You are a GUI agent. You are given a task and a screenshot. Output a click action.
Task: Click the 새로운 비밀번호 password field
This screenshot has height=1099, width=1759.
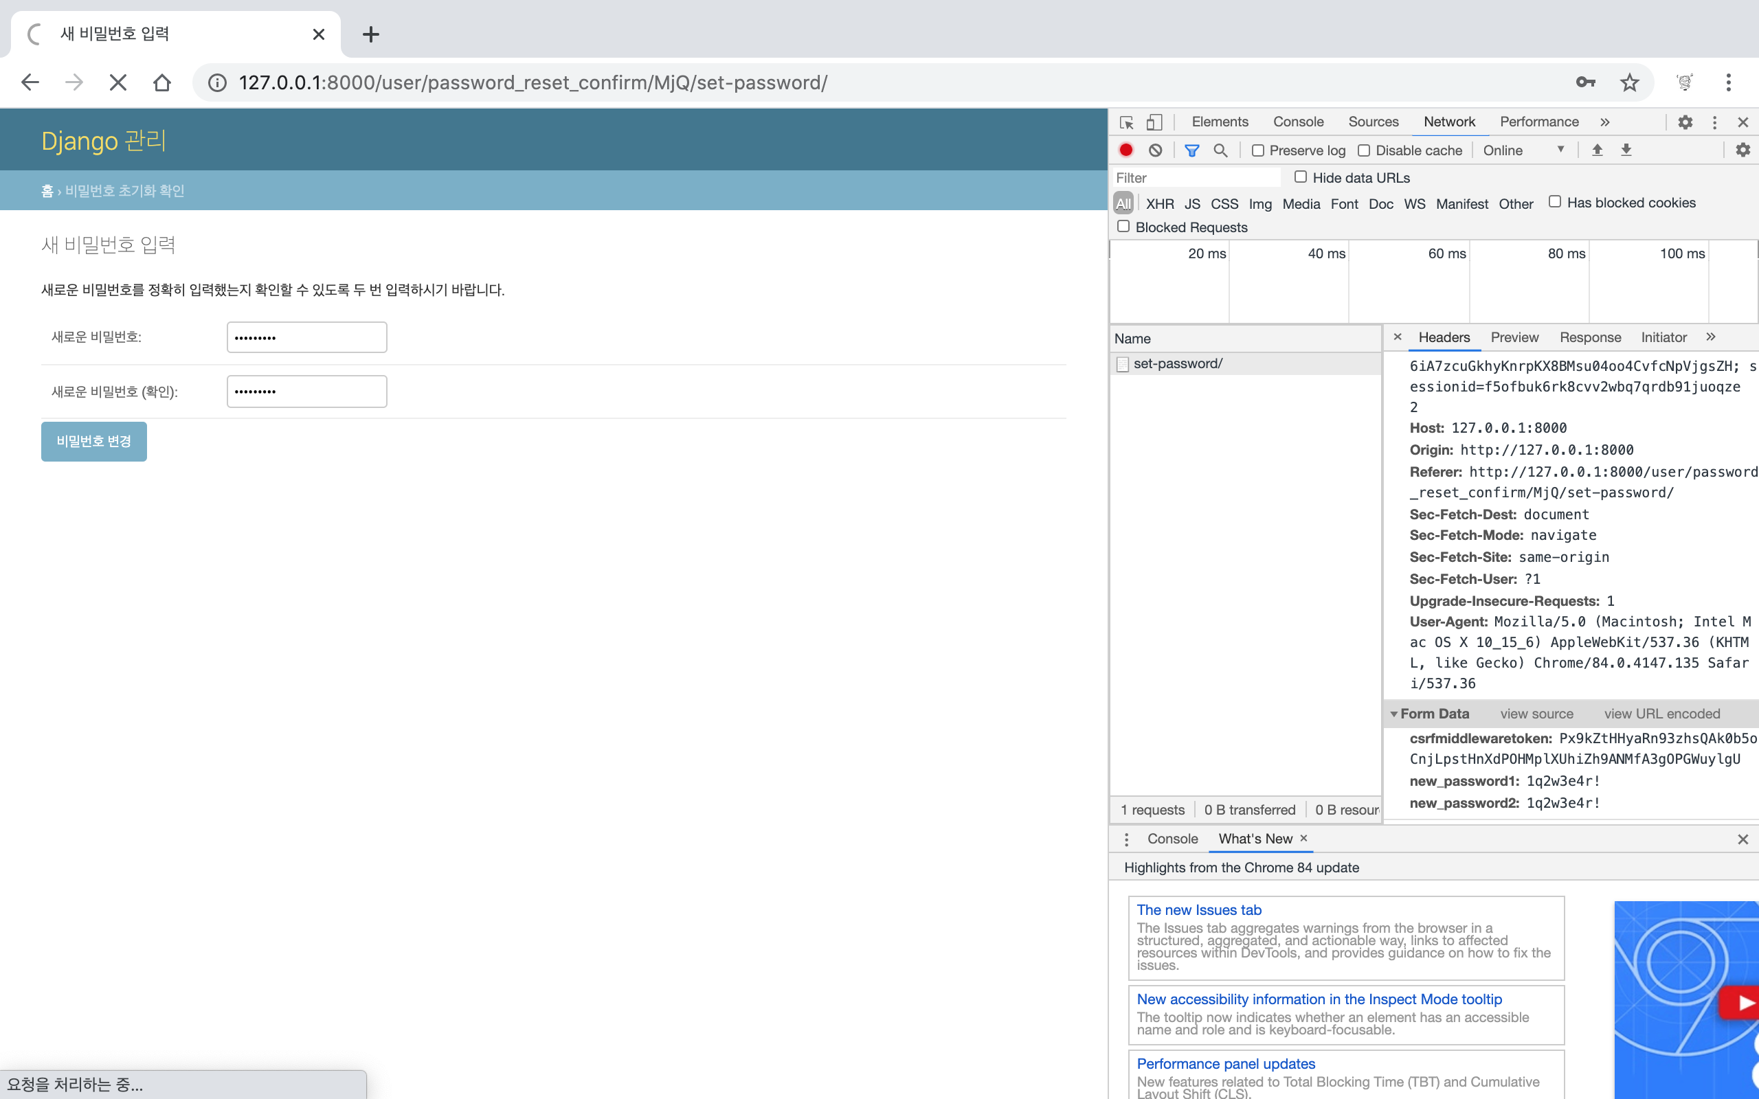[x=306, y=337]
